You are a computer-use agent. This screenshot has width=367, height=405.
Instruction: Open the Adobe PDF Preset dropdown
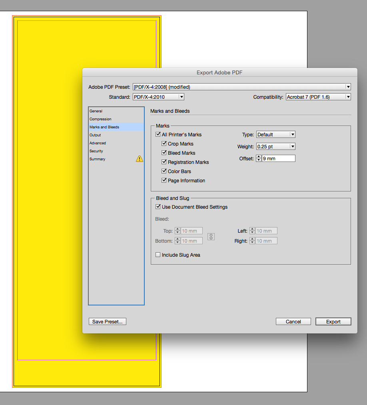(242, 87)
